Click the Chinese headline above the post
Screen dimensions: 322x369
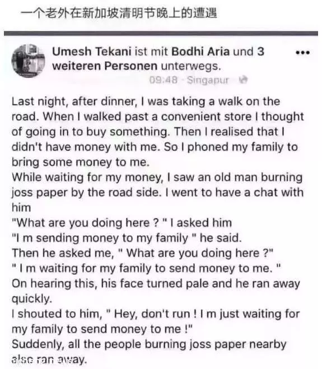[119, 13]
